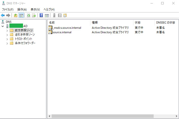The width and height of the screenshot is (179, 119).
Task: Open the ファイル(F) menu
Action: click(8, 9)
